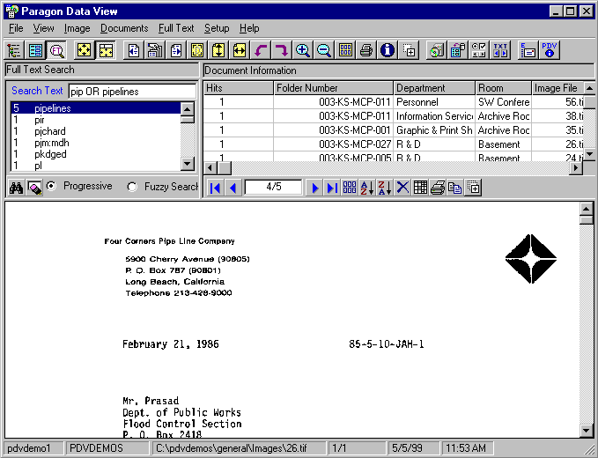Click the Image File column header

coord(557,88)
